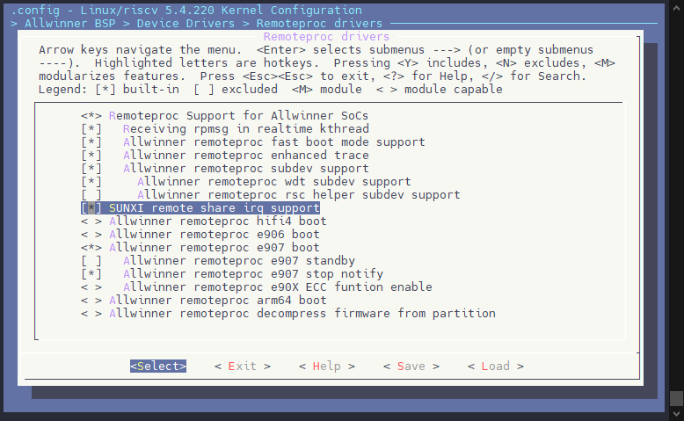Select 'Allwinner remoteproc arm64 boot' label text
This screenshot has height=421, width=684.
(x=218, y=301)
